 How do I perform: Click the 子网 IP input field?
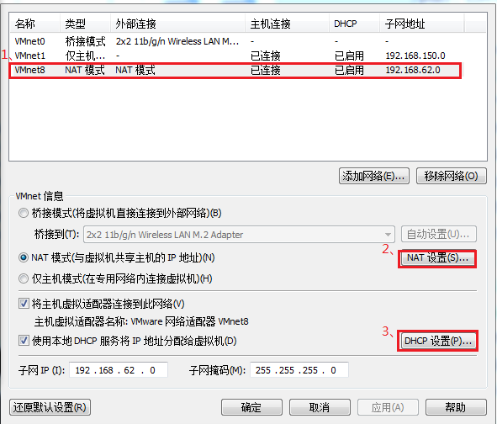pos(119,370)
